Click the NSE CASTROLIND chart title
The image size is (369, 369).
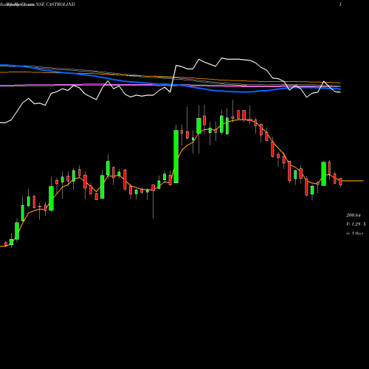pos(55,4)
